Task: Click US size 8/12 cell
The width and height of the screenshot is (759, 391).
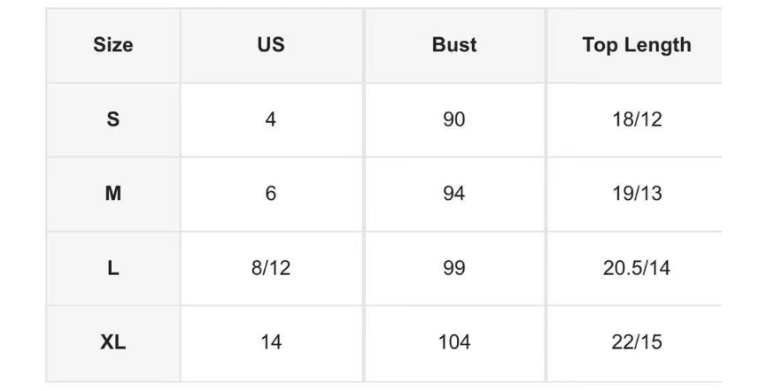Action: point(271,269)
